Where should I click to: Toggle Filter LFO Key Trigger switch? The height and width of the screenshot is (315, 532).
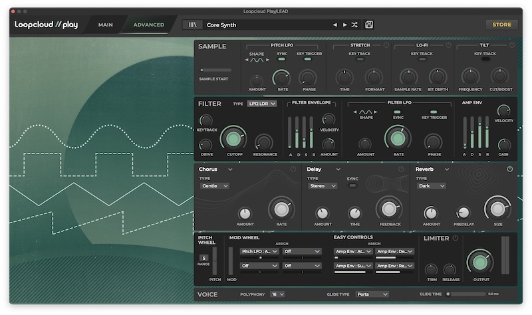434,112
